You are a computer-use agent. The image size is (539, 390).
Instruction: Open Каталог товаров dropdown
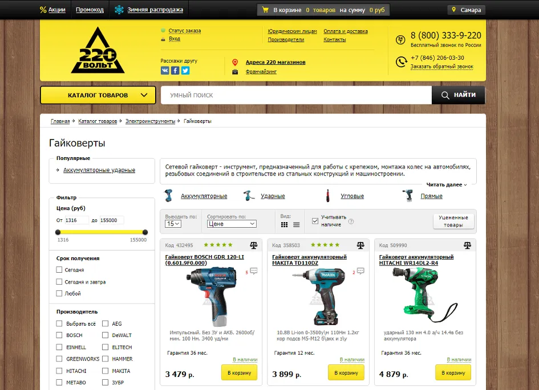pyautogui.click(x=98, y=95)
